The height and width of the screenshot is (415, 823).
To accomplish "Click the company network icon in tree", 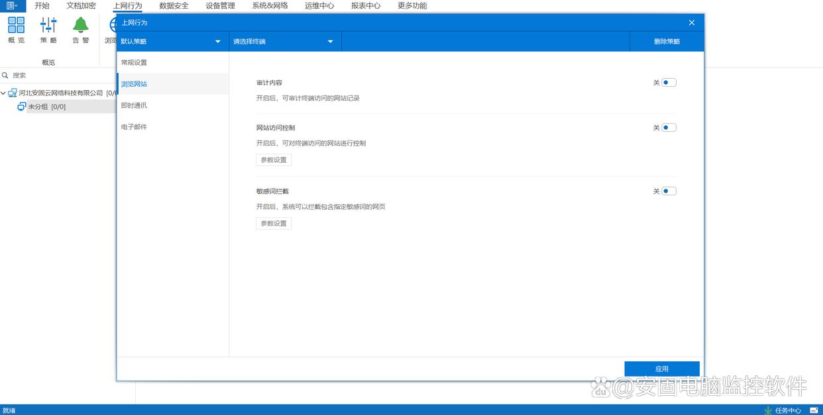I will pyautogui.click(x=13, y=93).
